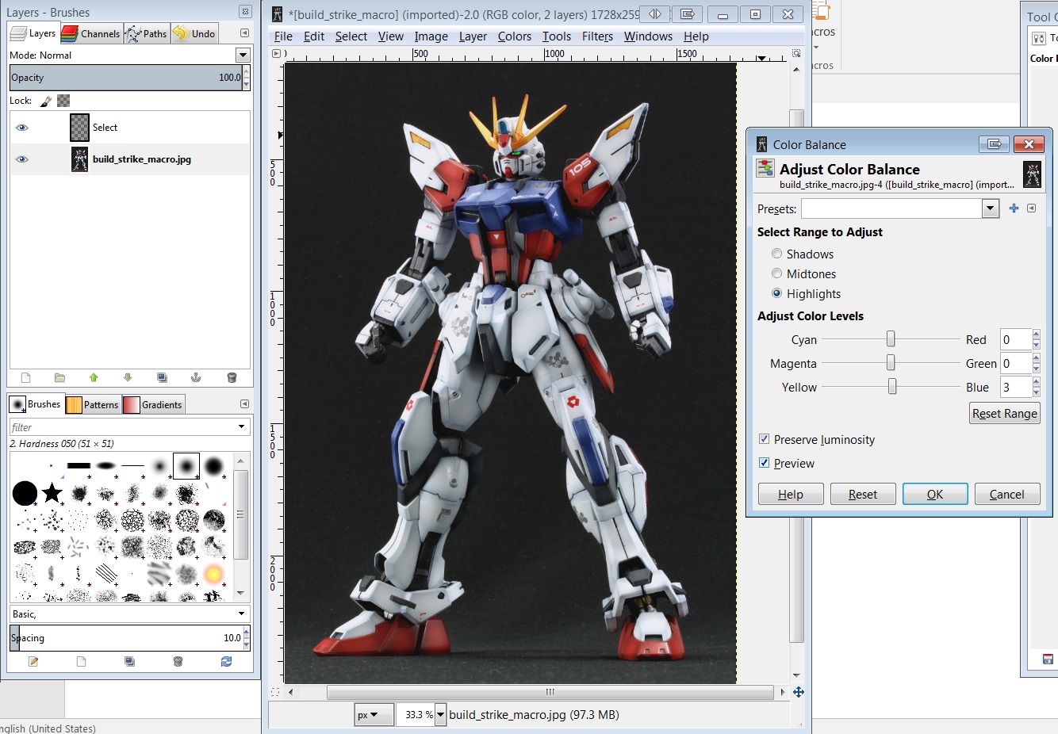This screenshot has width=1058, height=734.
Task: Lower the layer with the green down arrow
Action: coord(128,378)
